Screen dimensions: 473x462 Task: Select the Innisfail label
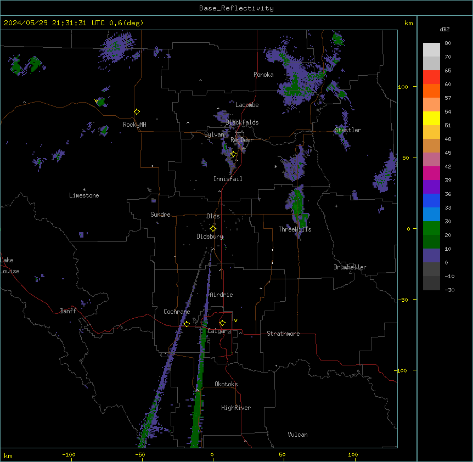228,179
